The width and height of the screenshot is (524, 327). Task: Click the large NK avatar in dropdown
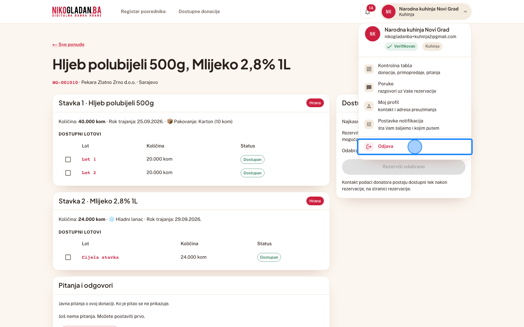point(373,34)
